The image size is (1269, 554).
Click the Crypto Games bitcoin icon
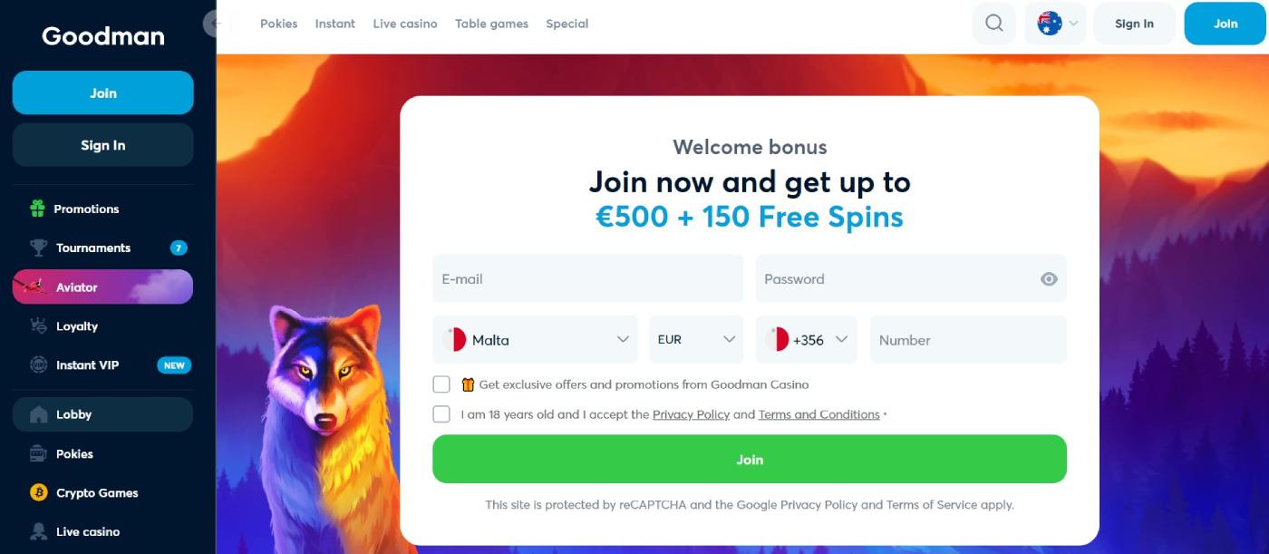click(x=38, y=493)
